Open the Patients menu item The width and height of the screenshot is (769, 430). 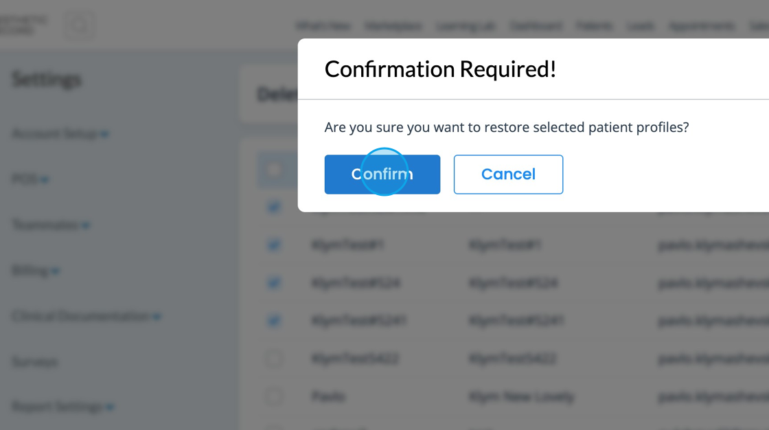pyautogui.click(x=594, y=26)
